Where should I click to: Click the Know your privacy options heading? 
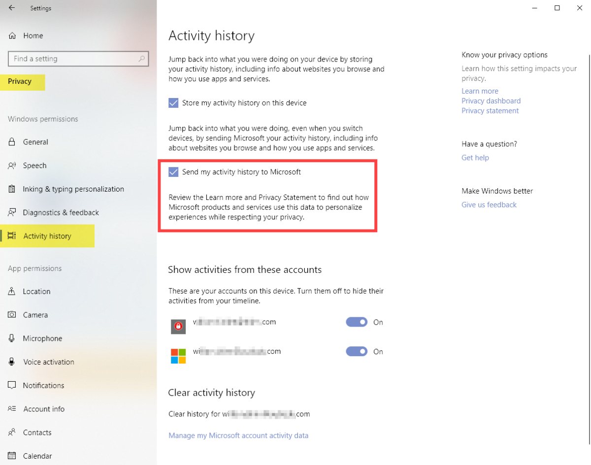click(504, 55)
